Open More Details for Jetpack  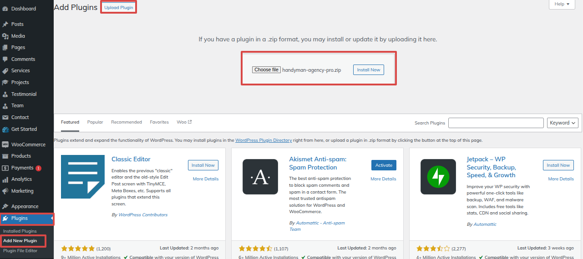click(561, 179)
